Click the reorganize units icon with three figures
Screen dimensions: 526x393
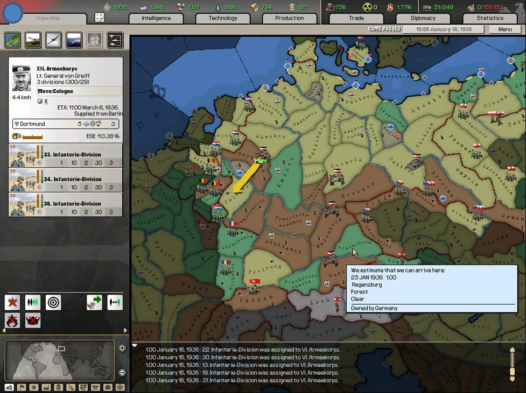tap(33, 302)
